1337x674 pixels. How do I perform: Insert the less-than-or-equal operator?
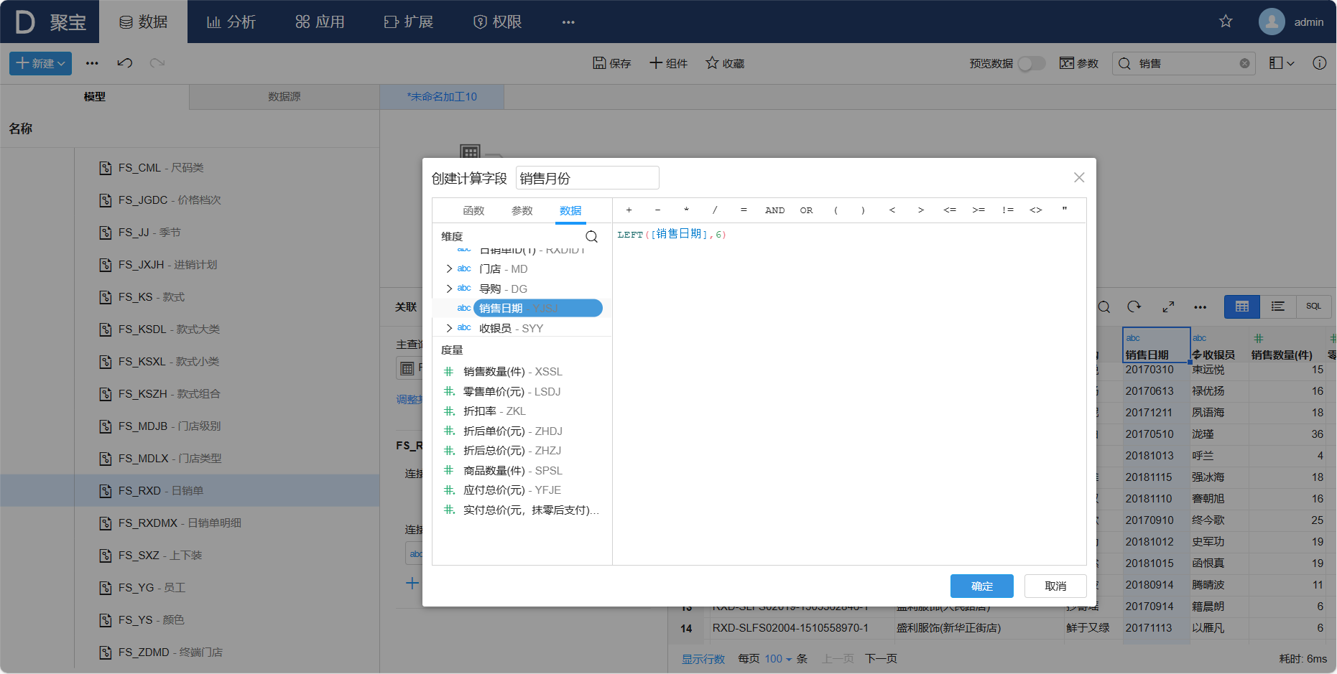[950, 210]
